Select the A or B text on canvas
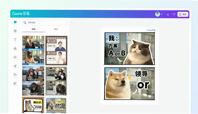 point(117,53)
